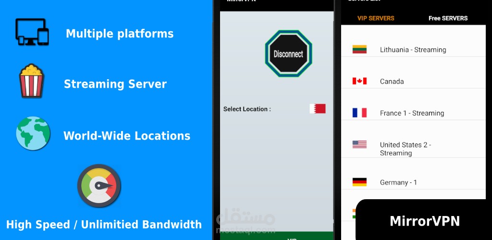Click the MirrorVPN title banner
492x240 pixels.
425,221
